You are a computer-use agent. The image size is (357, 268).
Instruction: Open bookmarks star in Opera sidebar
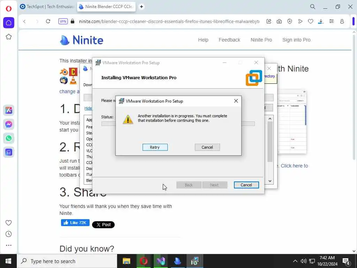pos(9,37)
